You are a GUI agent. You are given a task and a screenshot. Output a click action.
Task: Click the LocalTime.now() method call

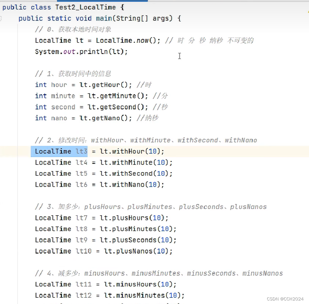coord(126,40)
